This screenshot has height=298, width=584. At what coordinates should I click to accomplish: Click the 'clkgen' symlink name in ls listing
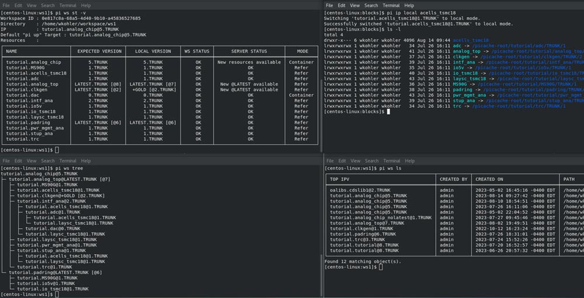tap(461, 57)
